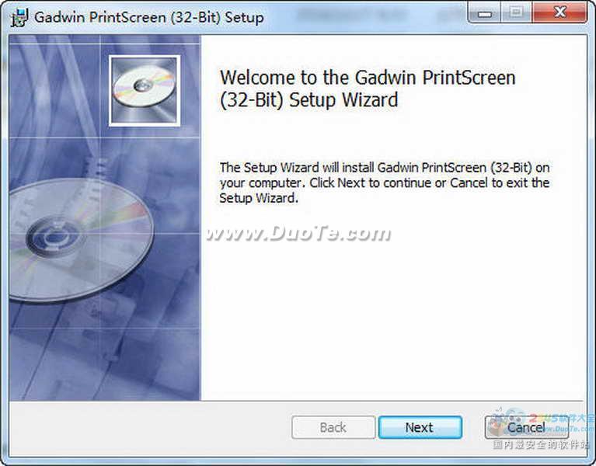
Task: Click the disabled Back button
Action: point(333,427)
